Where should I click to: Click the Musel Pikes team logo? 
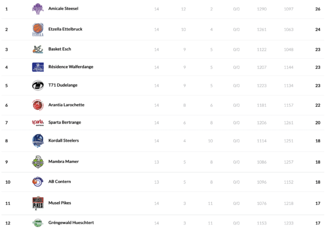pyautogui.click(x=38, y=203)
